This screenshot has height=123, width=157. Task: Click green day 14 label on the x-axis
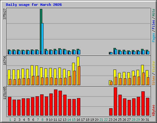coord(69,120)
